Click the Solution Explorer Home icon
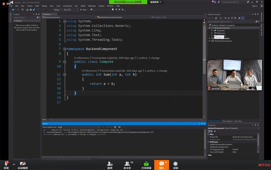 pyautogui.click(x=216, y=18)
